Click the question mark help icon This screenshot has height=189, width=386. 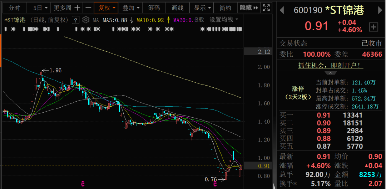(75, 20)
